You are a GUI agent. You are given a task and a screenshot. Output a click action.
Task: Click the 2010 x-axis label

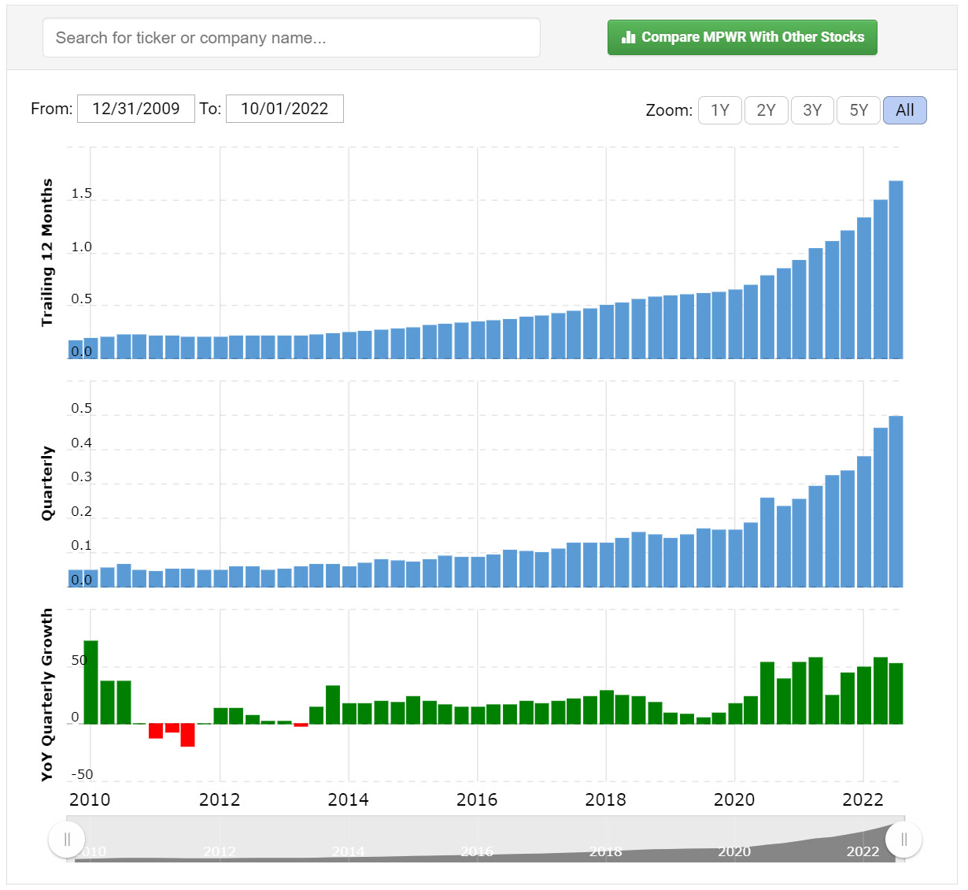point(90,799)
